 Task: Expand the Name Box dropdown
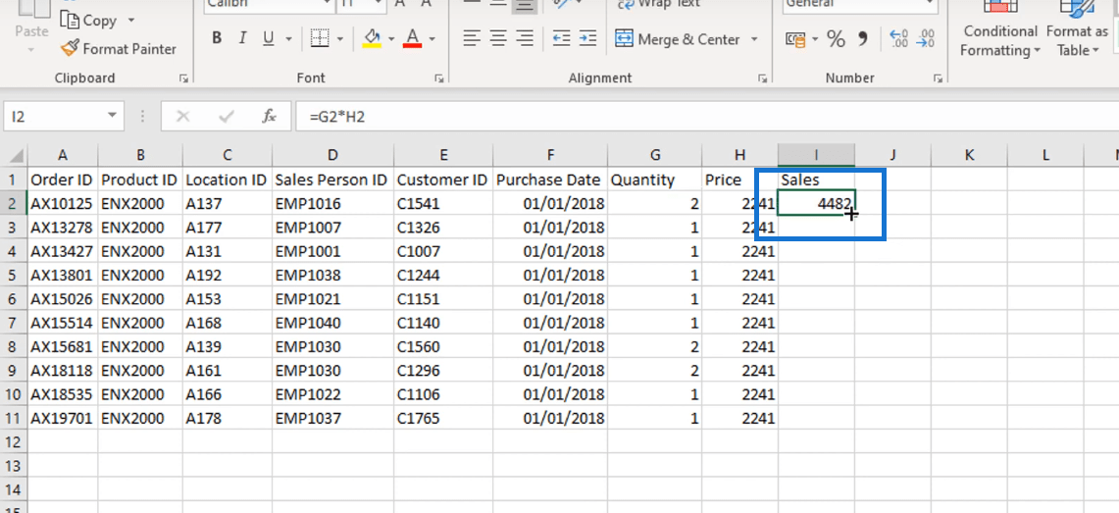112,116
